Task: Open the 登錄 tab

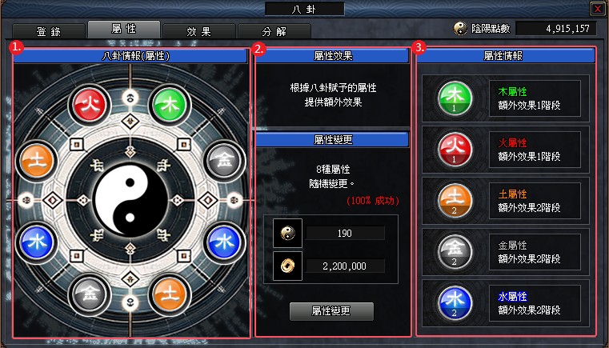Action: 49,31
